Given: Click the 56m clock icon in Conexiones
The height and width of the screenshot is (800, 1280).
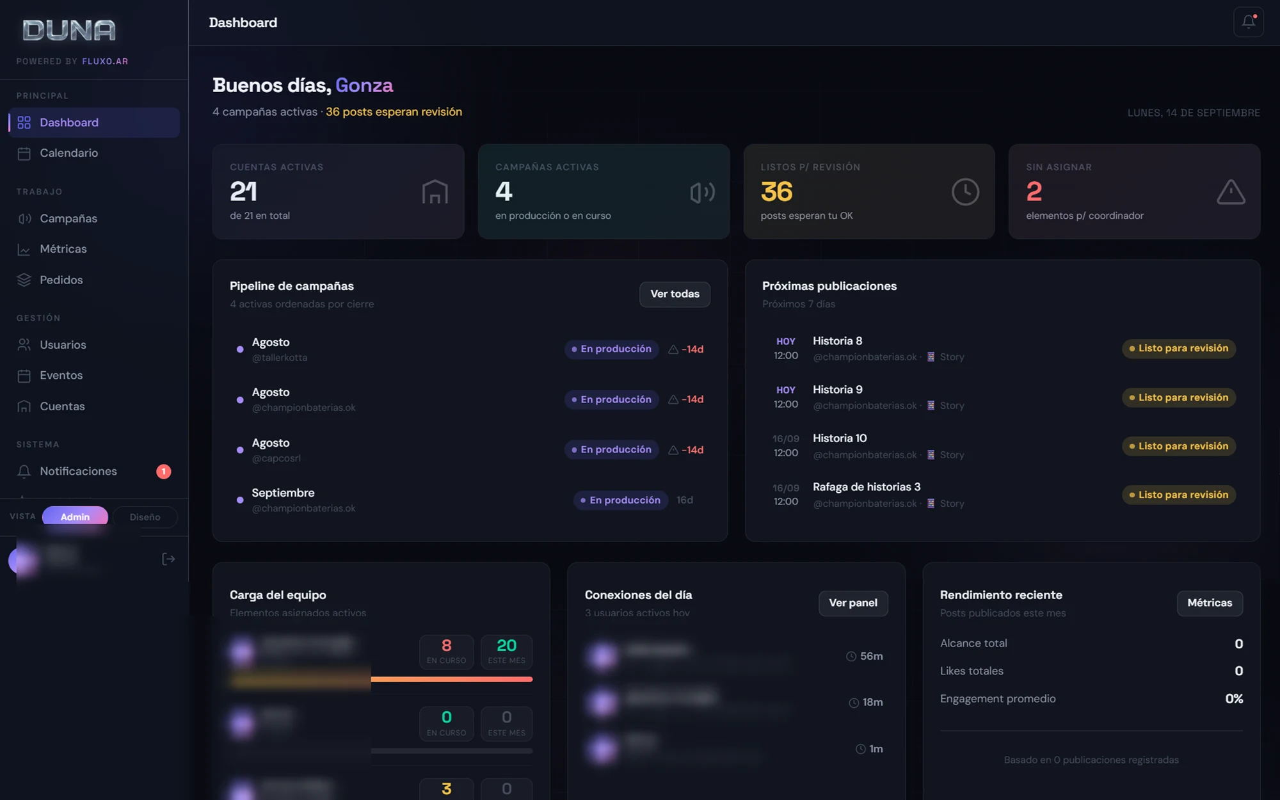Looking at the screenshot, I should (x=851, y=656).
